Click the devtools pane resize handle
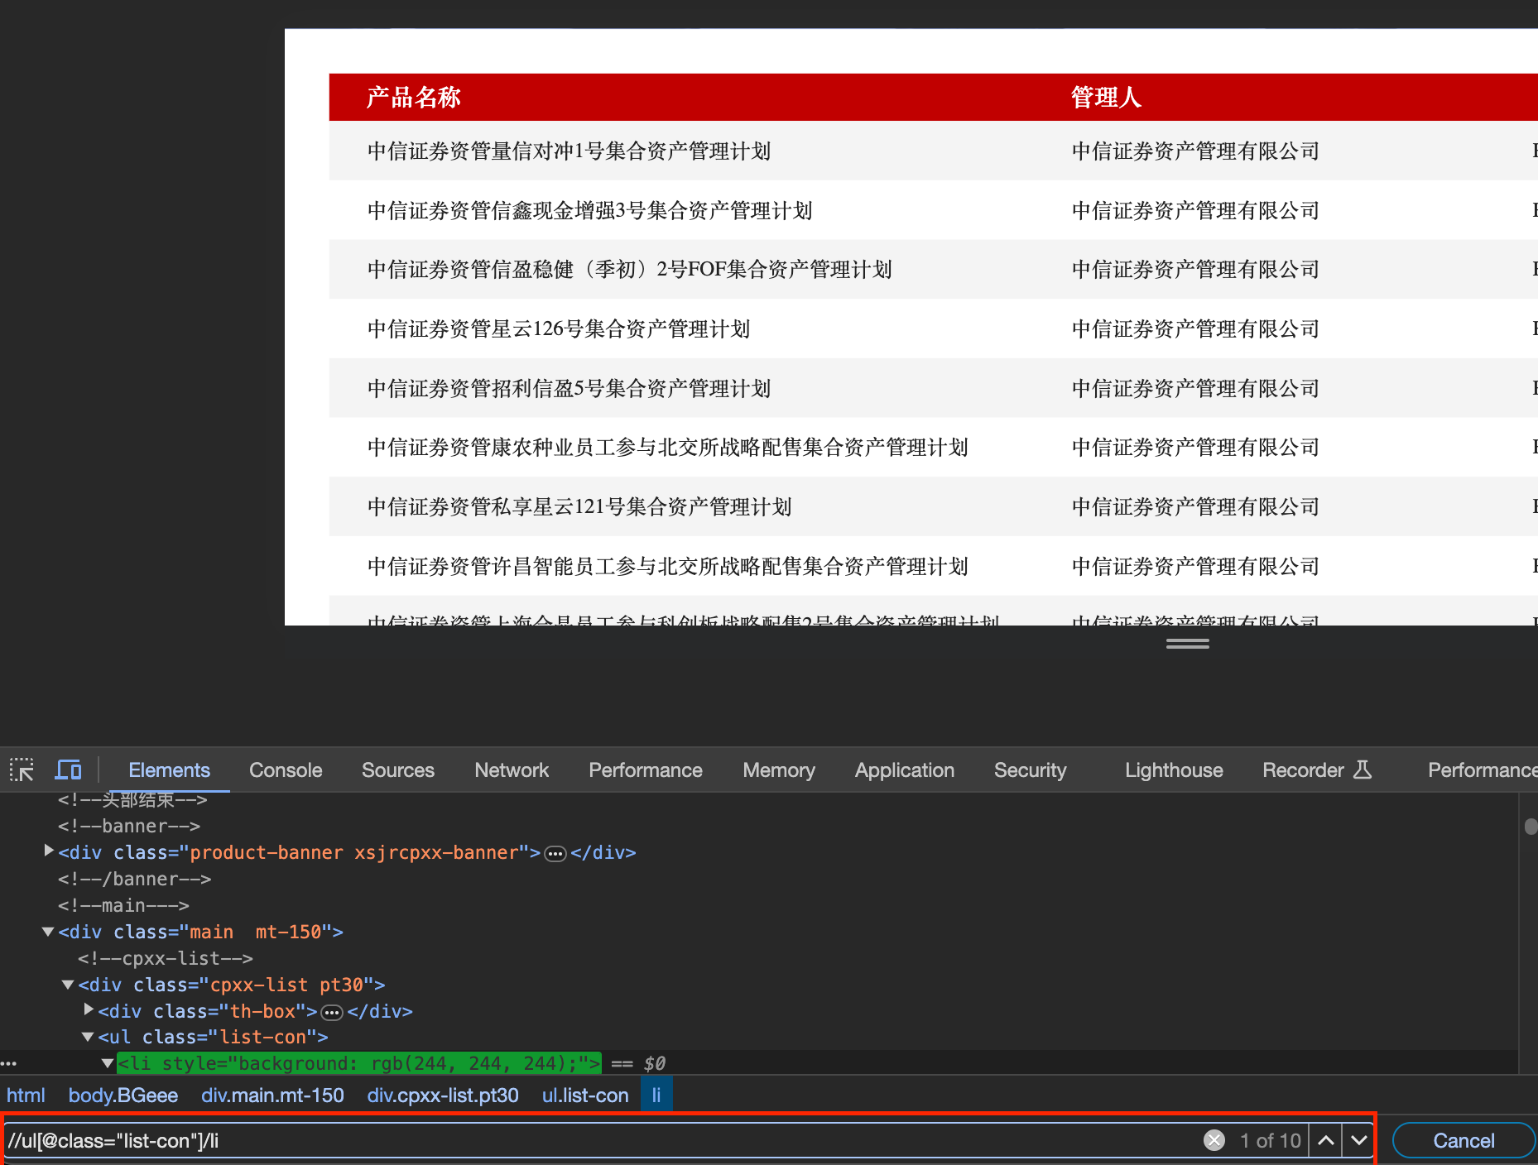This screenshot has width=1538, height=1165. [1187, 643]
